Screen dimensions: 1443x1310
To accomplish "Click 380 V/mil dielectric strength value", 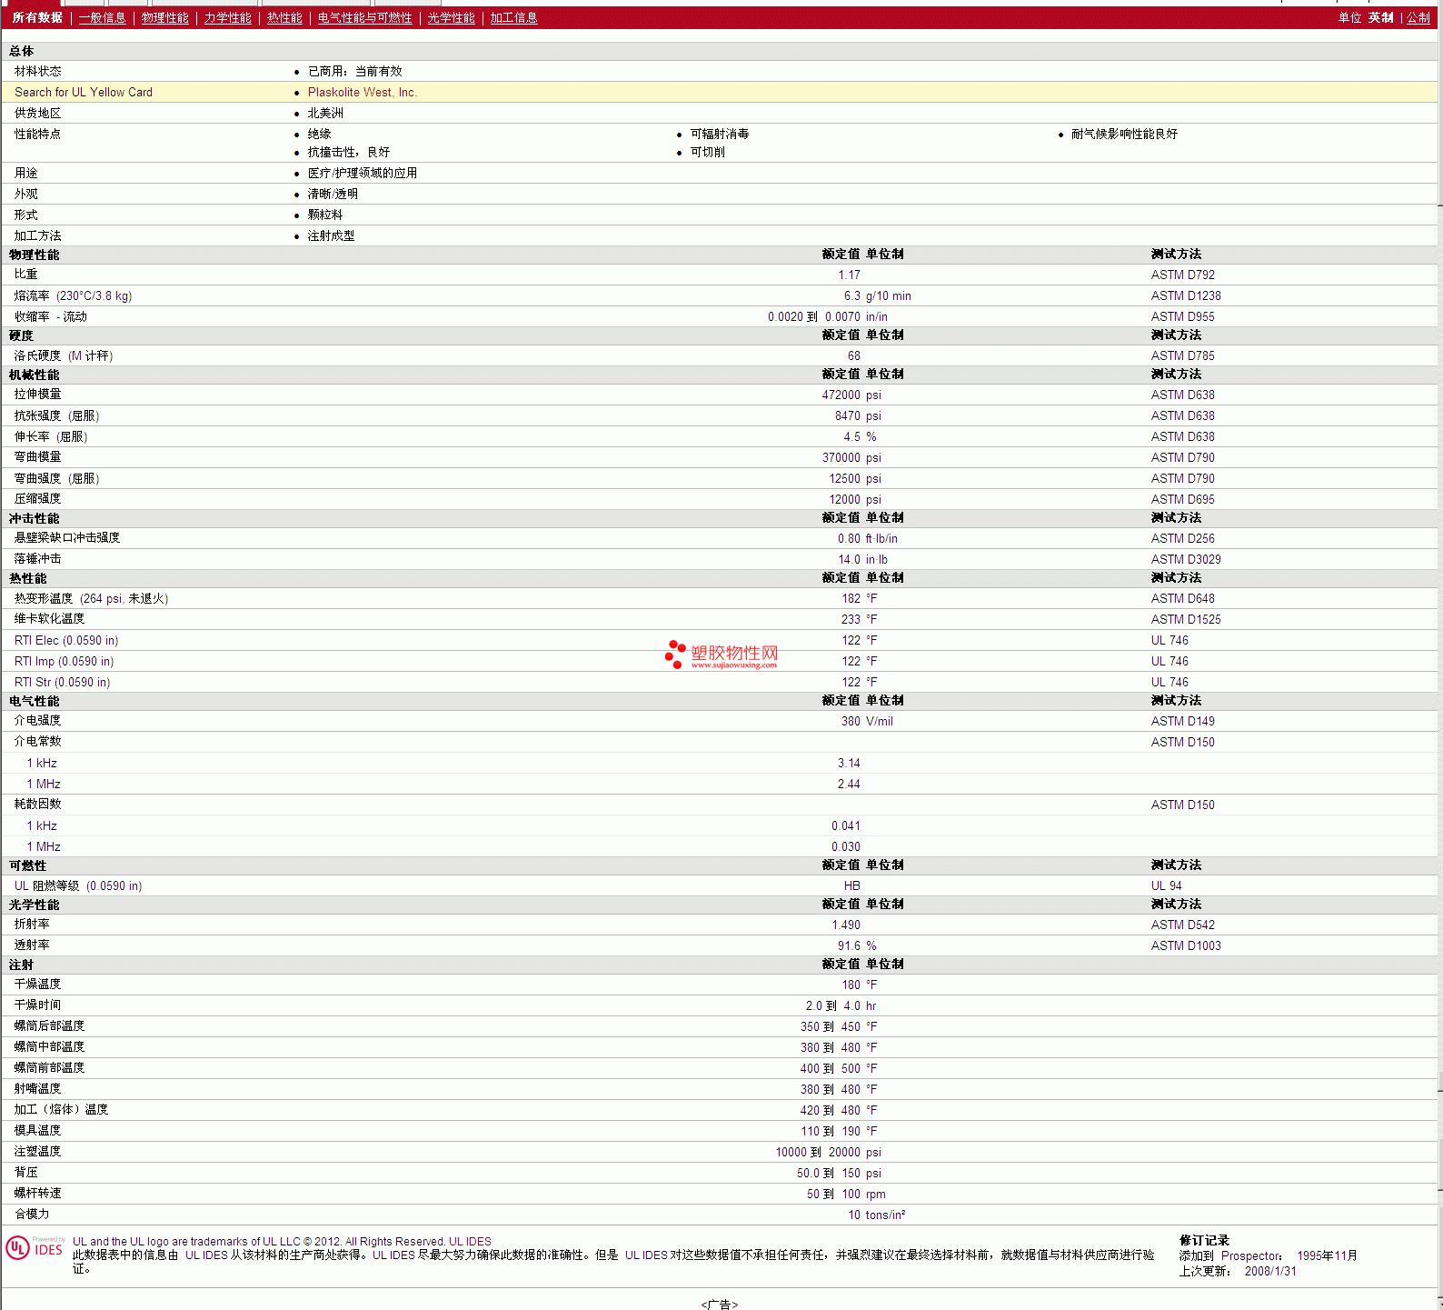I will [867, 721].
